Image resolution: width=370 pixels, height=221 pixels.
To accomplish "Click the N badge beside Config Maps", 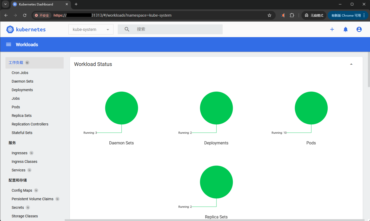I will coord(36,190).
